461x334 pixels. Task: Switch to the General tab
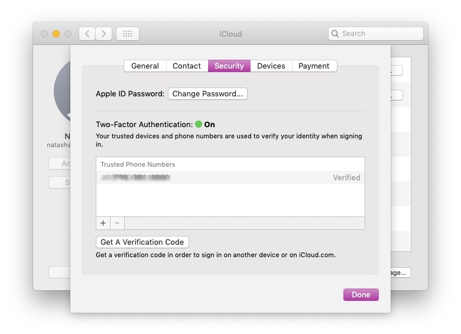145,66
